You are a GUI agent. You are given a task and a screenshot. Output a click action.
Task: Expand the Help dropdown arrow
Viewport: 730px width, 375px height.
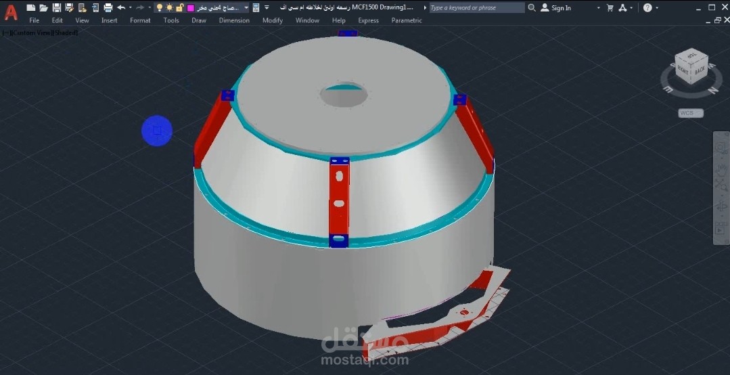tap(657, 8)
